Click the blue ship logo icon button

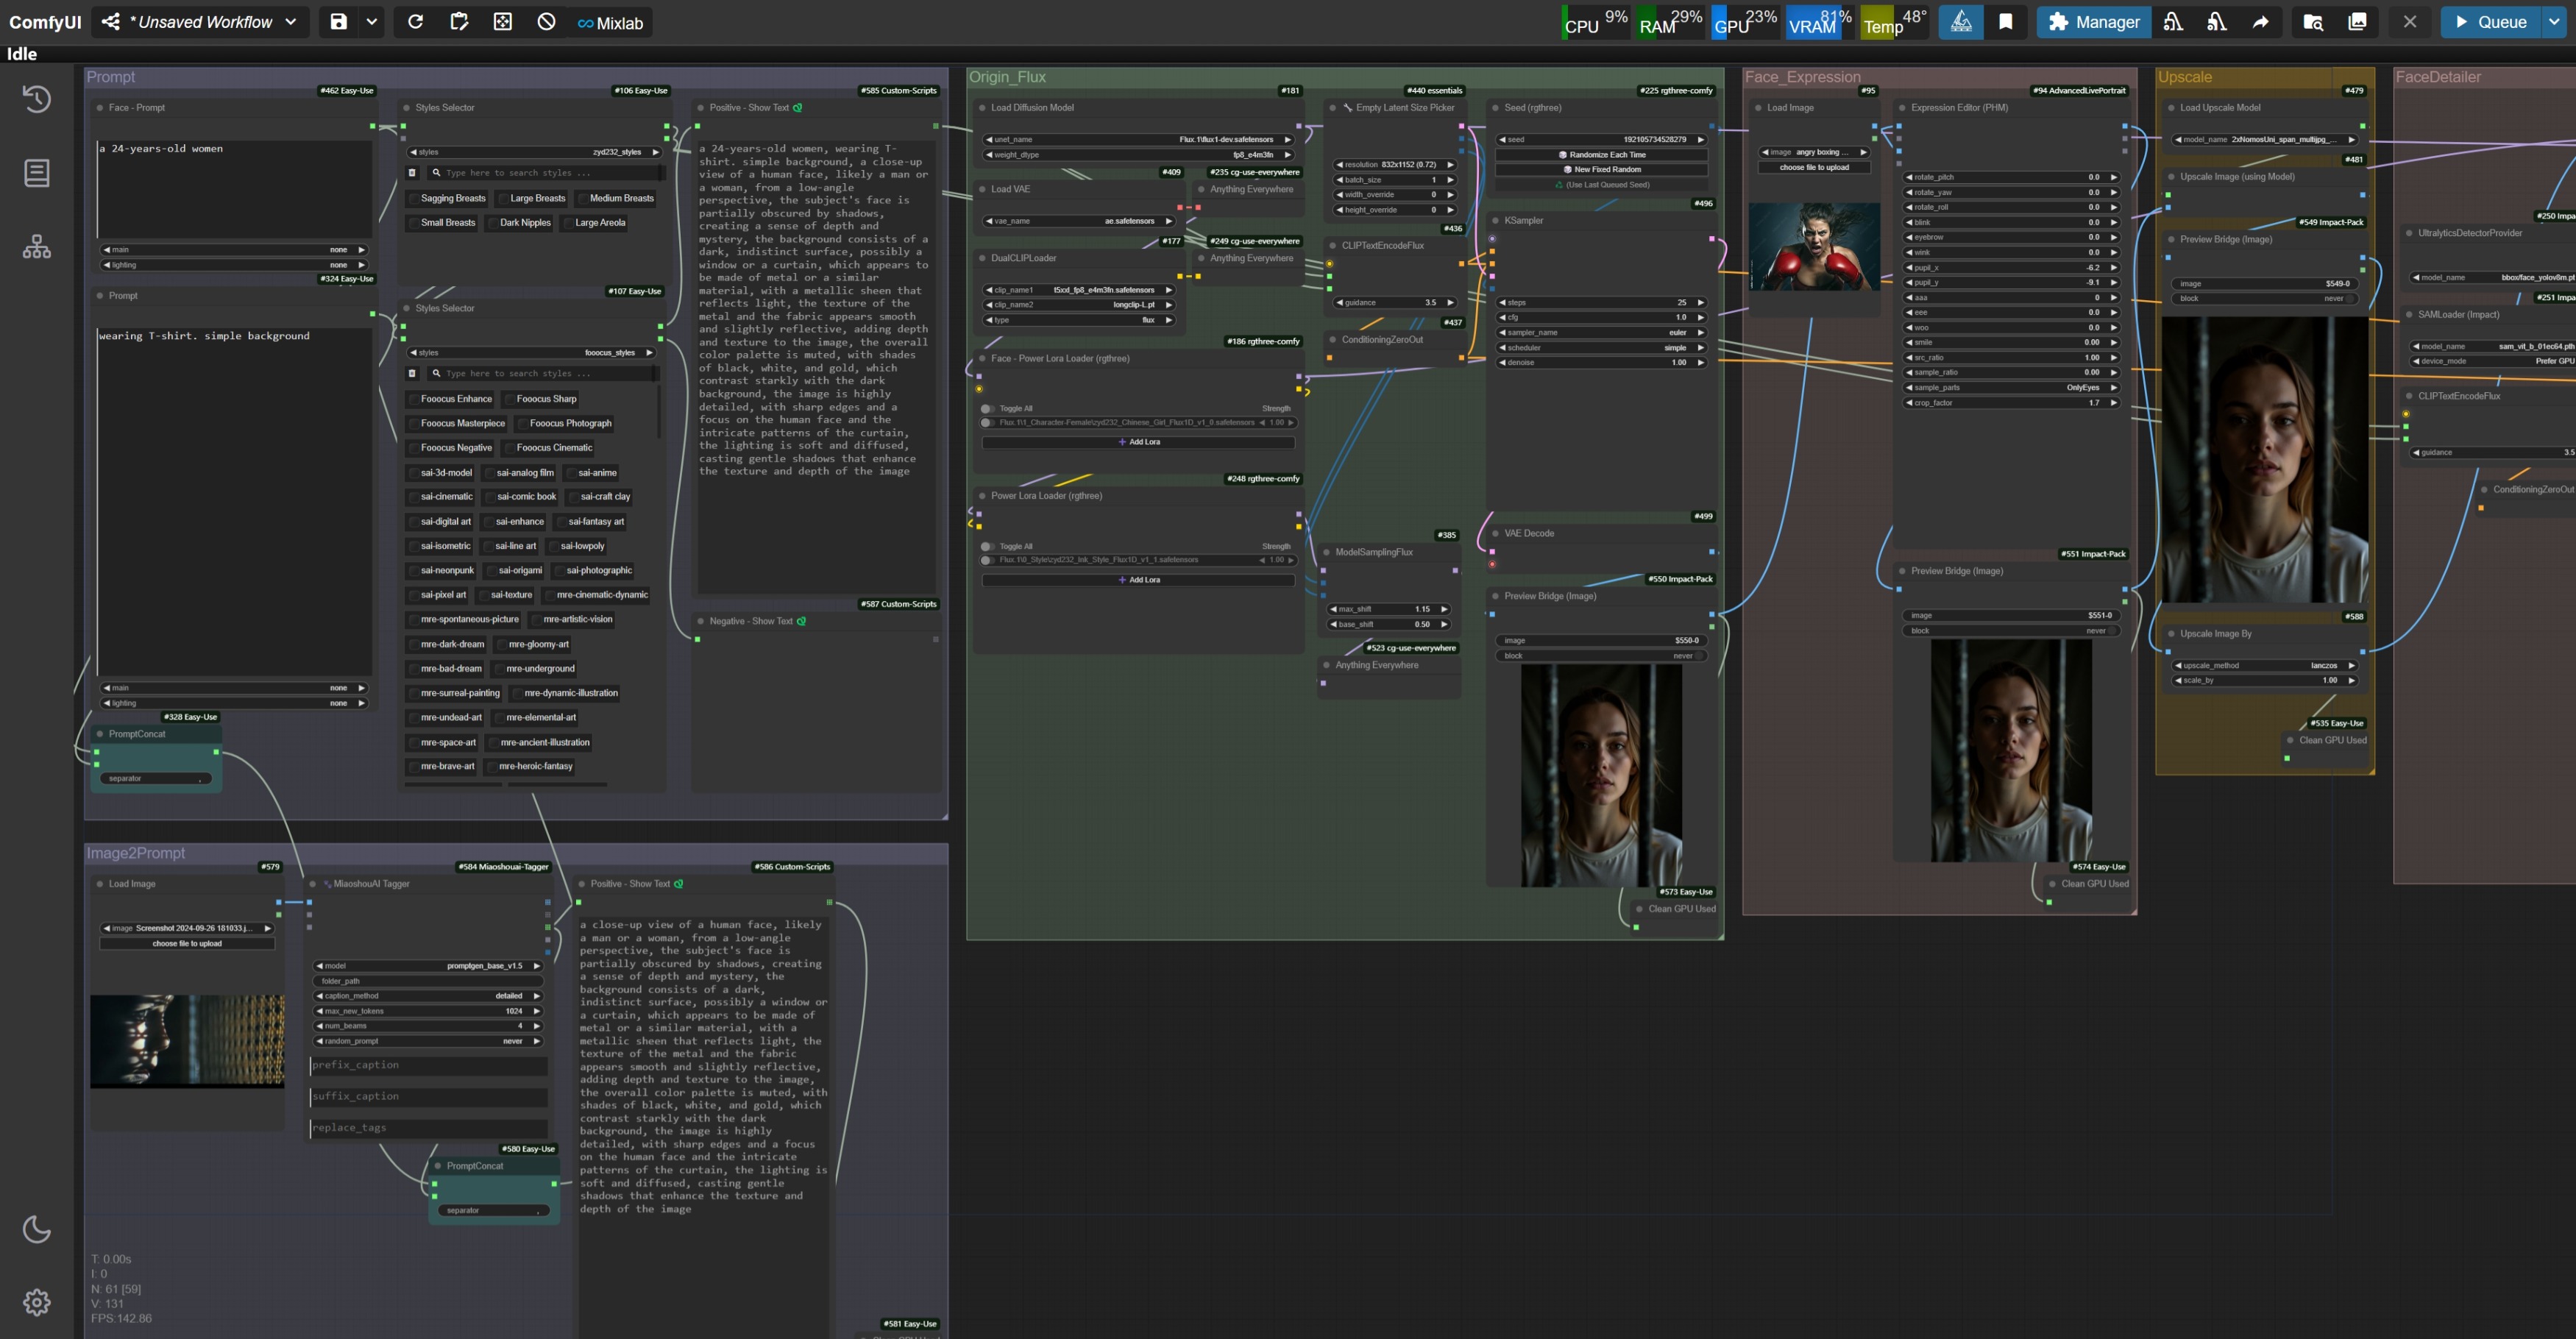tap(1961, 22)
